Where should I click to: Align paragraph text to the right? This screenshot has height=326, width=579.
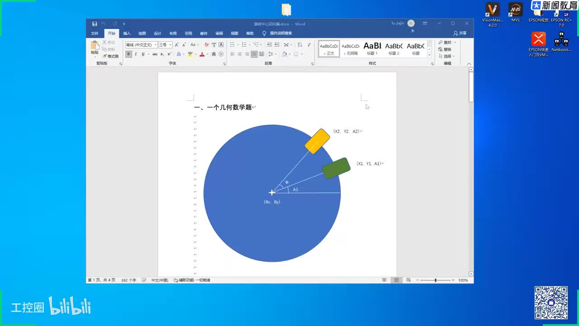pyautogui.click(x=247, y=54)
